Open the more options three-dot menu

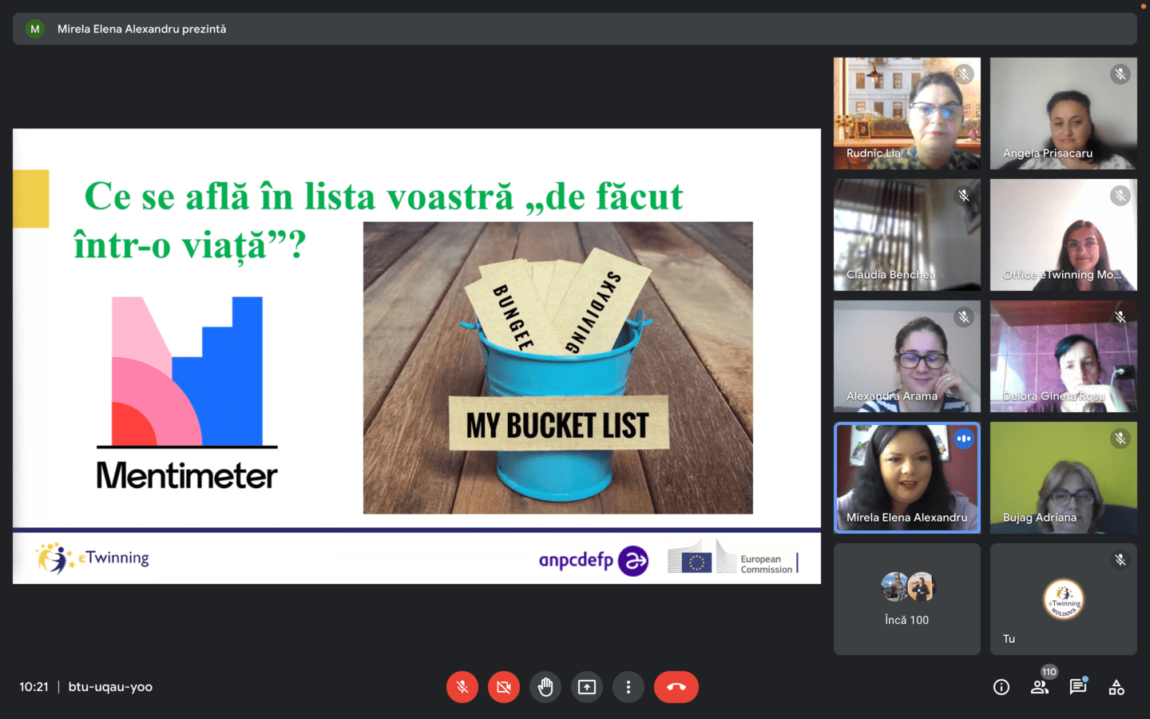pos(629,687)
